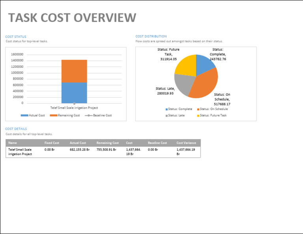303x234 pixels.
Task: Click the 'Status: Complete' pie legend entry
Action: [179, 109]
